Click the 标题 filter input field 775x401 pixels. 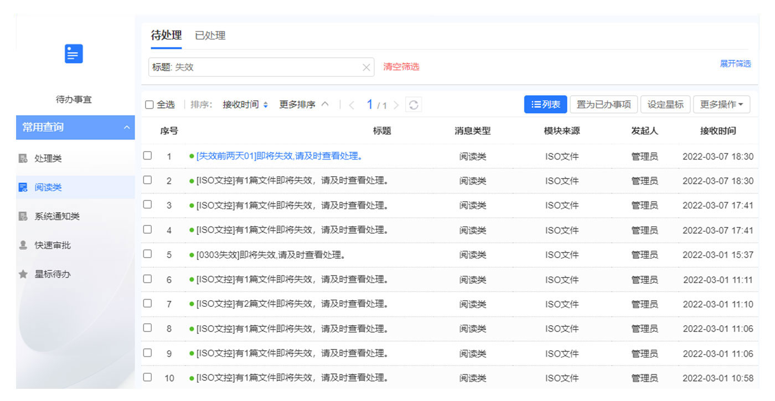(x=255, y=68)
